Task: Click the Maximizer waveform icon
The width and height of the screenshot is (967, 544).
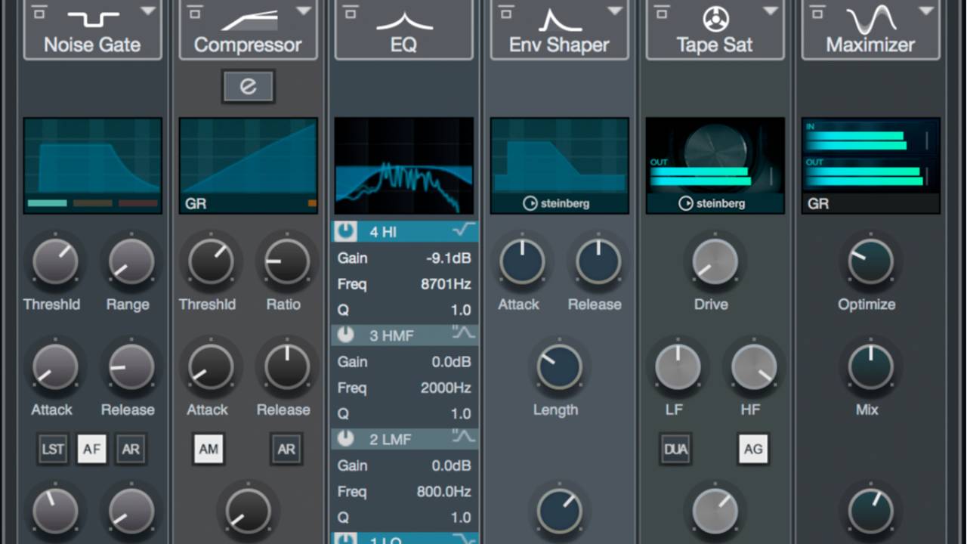Action: (x=871, y=17)
